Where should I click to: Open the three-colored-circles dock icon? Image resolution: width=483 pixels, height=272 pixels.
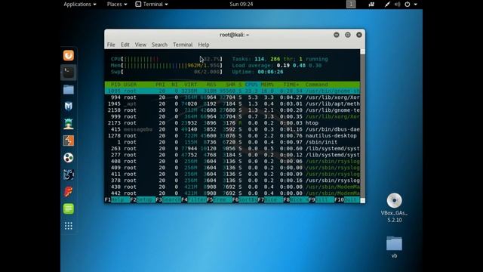pos(69,158)
